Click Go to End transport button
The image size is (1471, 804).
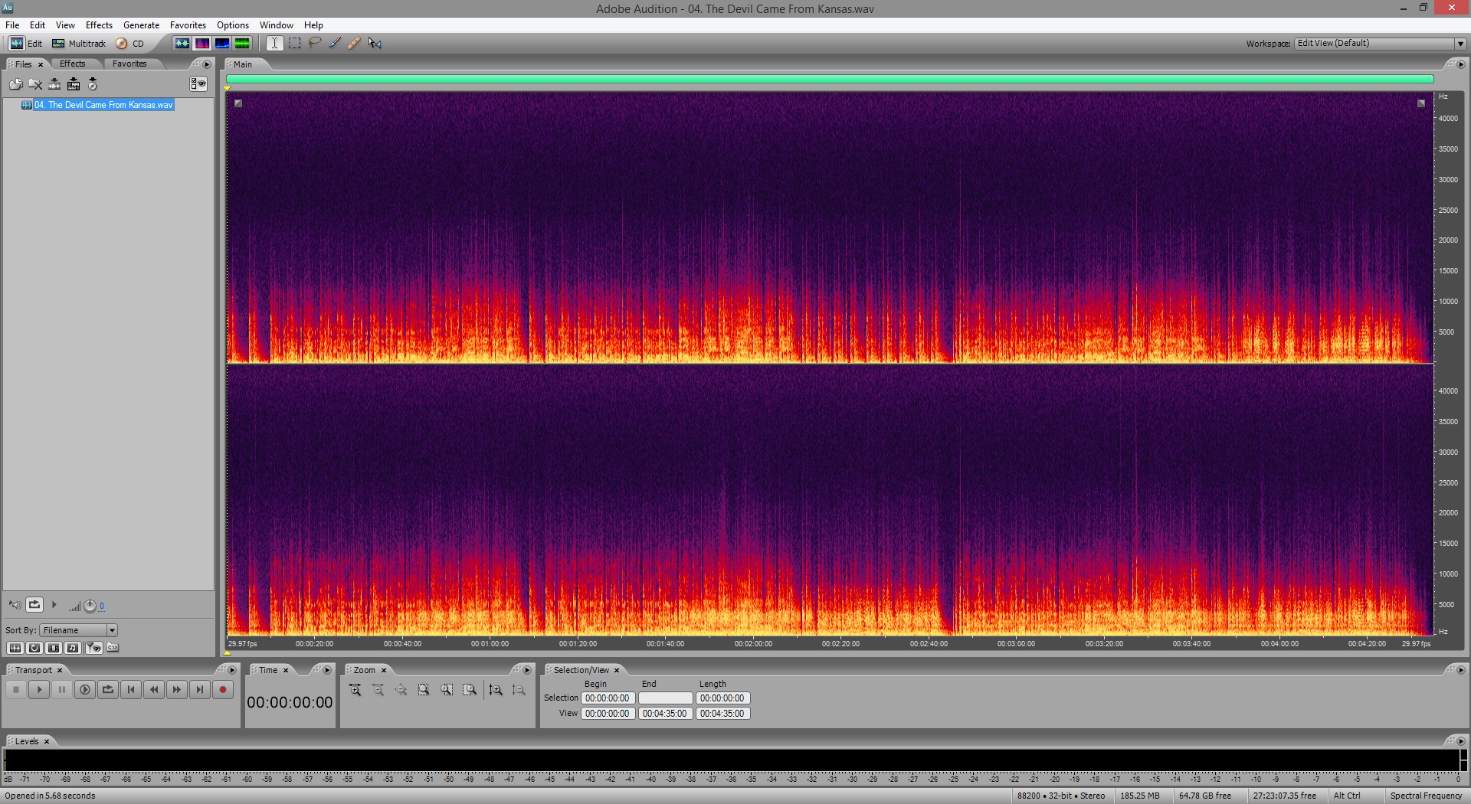coord(200,690)
